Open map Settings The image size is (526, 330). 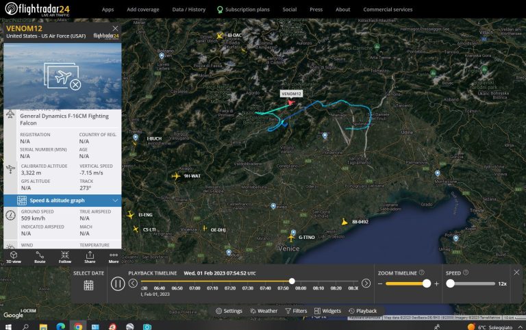click(x=229, y=311)
